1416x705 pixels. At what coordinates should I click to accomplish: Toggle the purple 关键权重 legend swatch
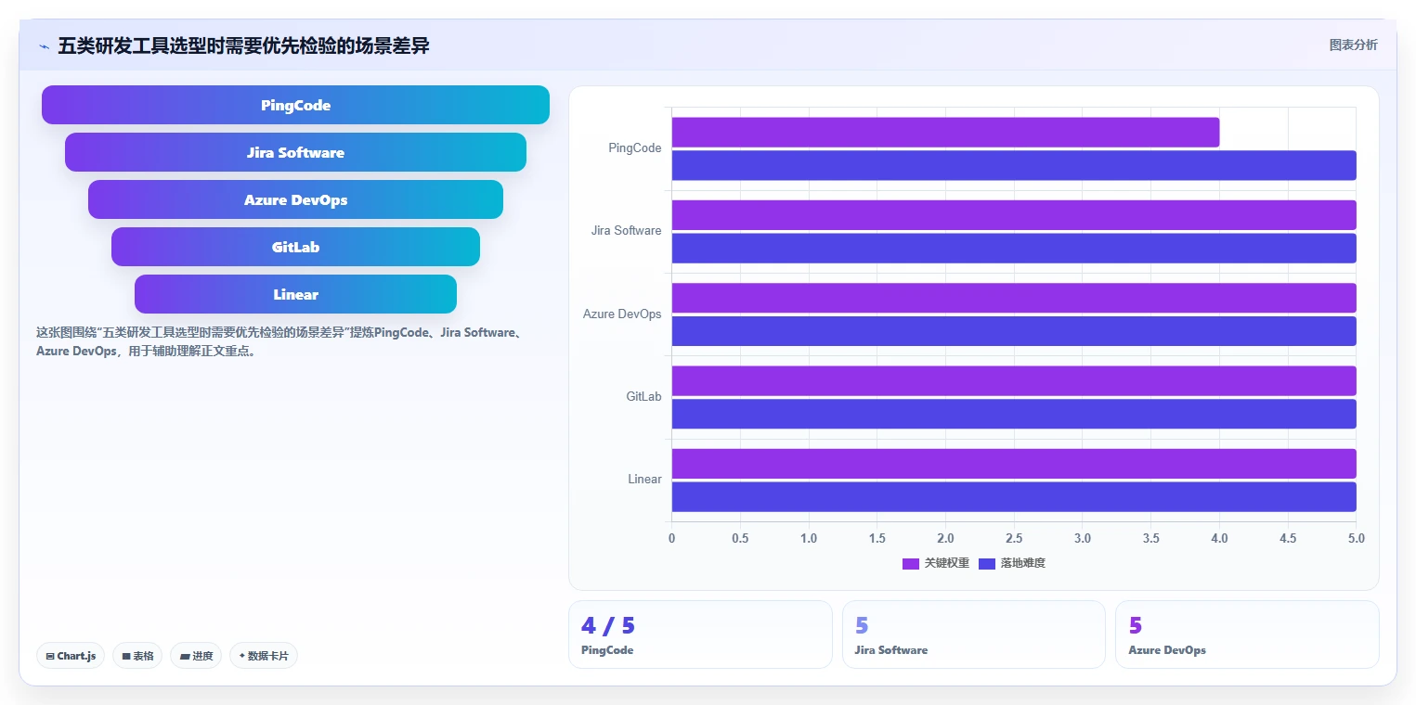(911, 564)
